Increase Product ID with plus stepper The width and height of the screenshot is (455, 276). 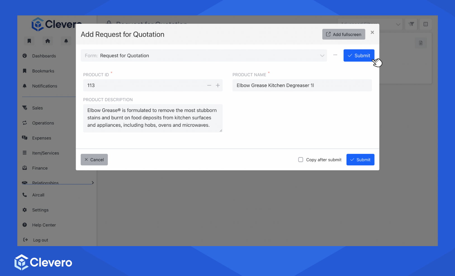click(218, 86)
